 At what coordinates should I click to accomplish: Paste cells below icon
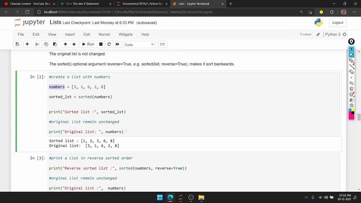(x=55, y=44)
